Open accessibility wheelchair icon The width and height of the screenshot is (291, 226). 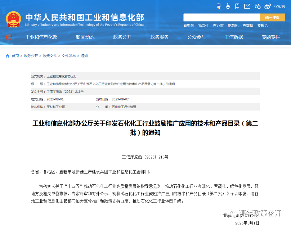(228, 6)
